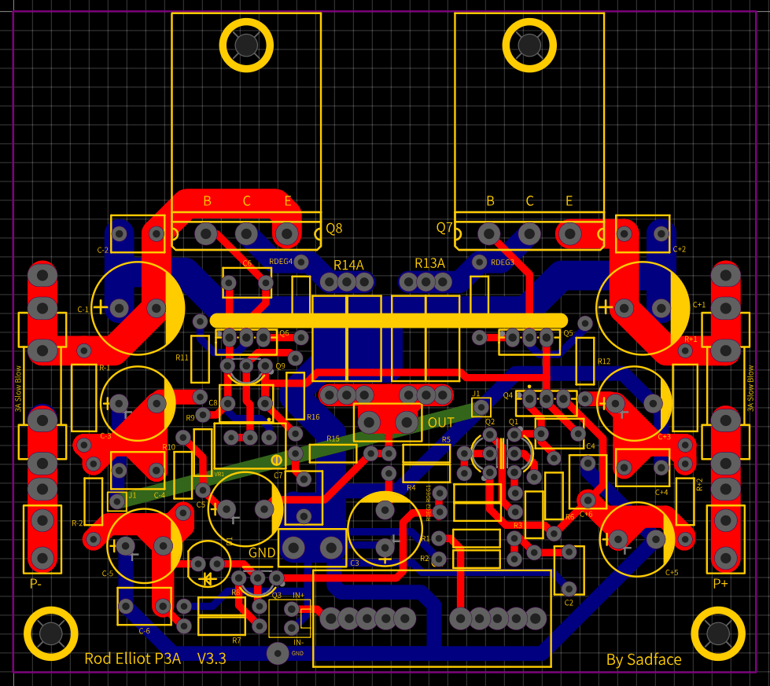Select the P- power connector label
Viewport: 770px width, 686px height.
click(x=35, y=583)
